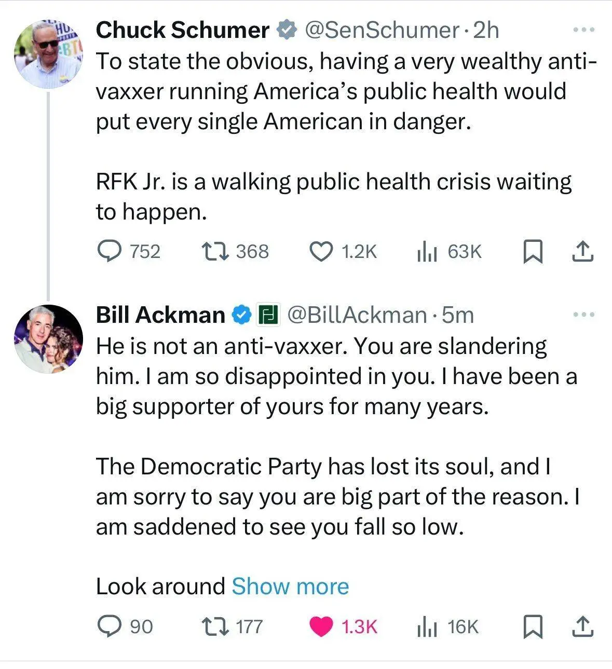Bookmark Chuck Schumer's tweet
This screenshot has width=612, height=669.
532,252
